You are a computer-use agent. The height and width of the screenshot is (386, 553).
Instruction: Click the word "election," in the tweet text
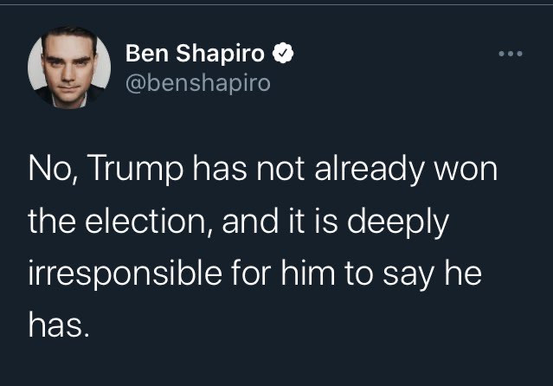[149, 222]
